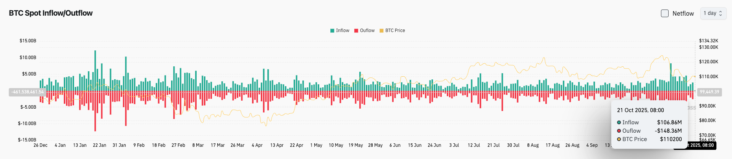Click the 19 May x-axis date label
The height and width of the screenshot is (159, 732).
point(355,145)
